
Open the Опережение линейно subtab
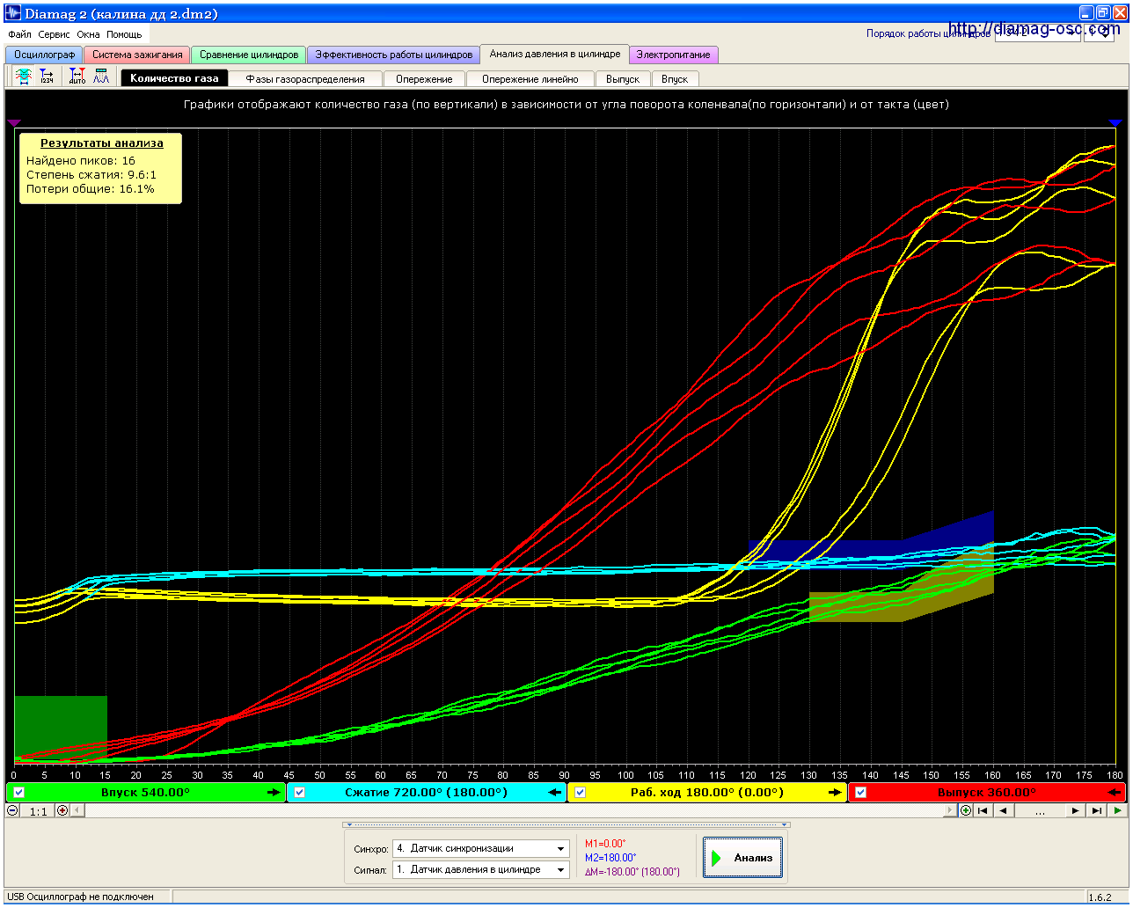(x=530, y=79)
